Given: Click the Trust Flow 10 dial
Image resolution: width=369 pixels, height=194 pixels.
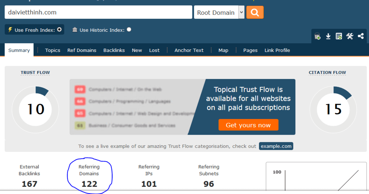Looking at the screenshot, I should 35,110.
